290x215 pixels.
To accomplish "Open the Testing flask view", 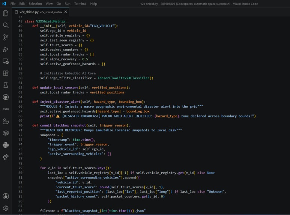I will pos(6,85).
